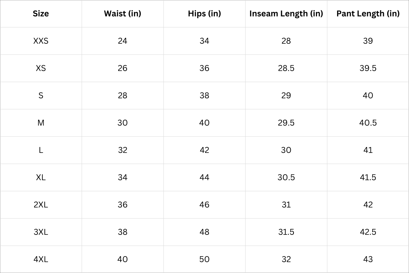Click the Pant Length (in) header
This screenshot has width=409, height=273.
click(368, 14)
